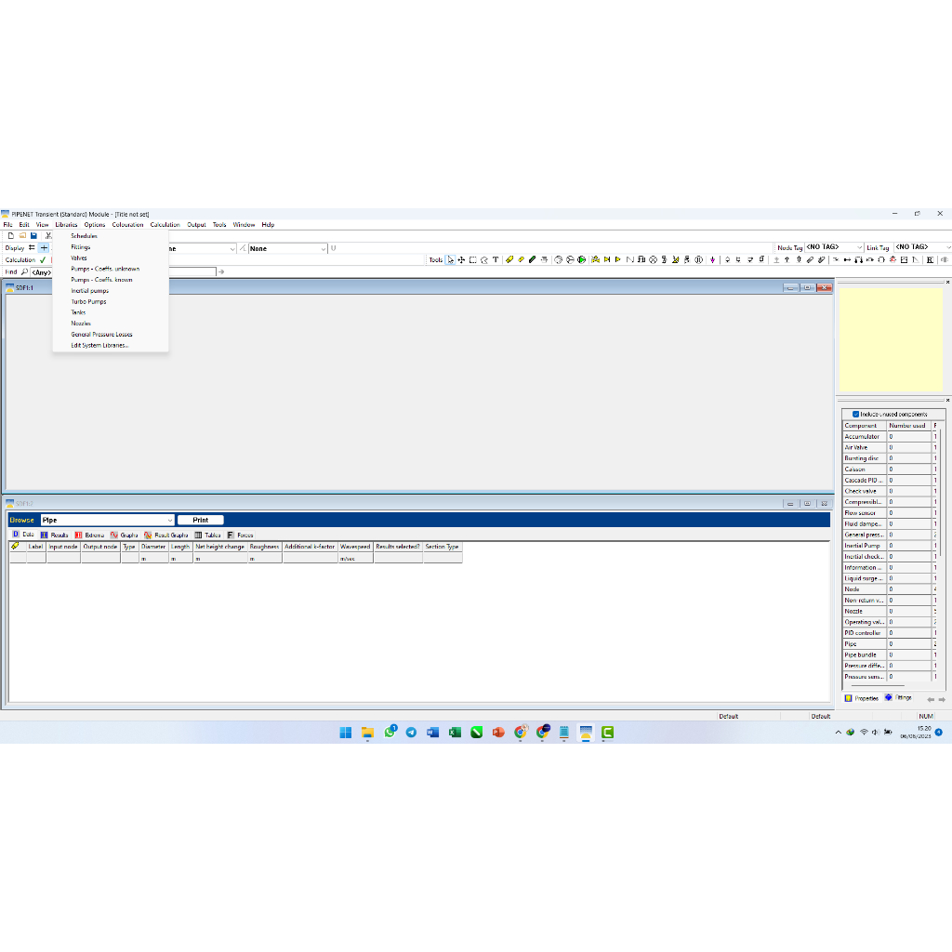Viewport: 952px width, 952px height.
Task: Pick the rectangular area selection tool
Action: point(473,260)
